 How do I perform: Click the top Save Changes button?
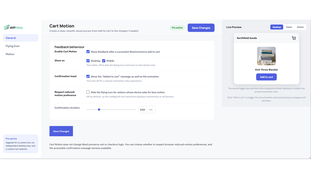(x=201, y=28)
